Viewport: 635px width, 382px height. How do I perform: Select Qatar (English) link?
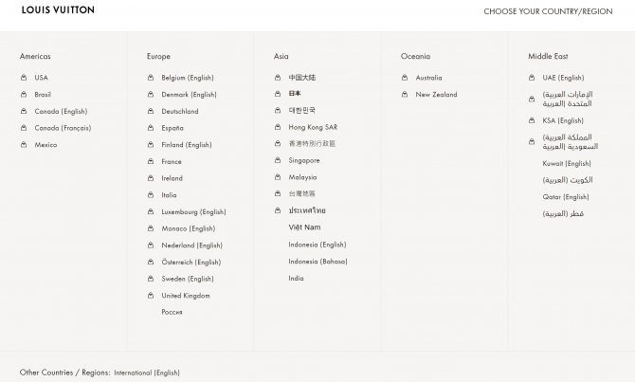pos(566,197)
